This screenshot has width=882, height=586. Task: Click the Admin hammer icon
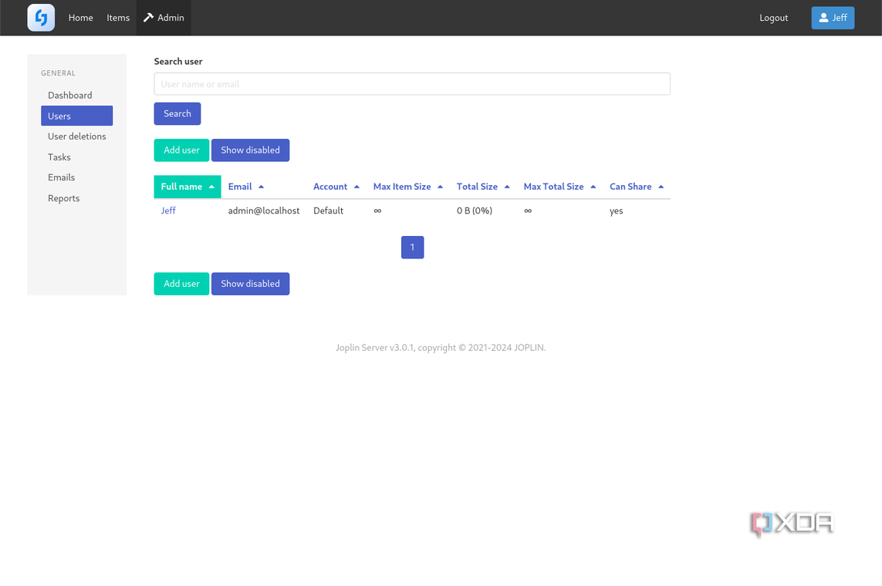click(148, 18)
